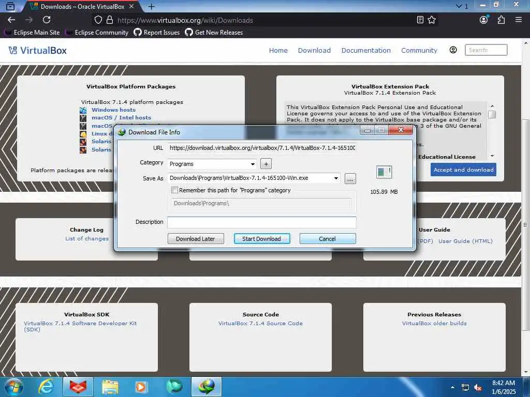Open List of changes link
Screen dimensions: 530x397
tap(87, 238)
